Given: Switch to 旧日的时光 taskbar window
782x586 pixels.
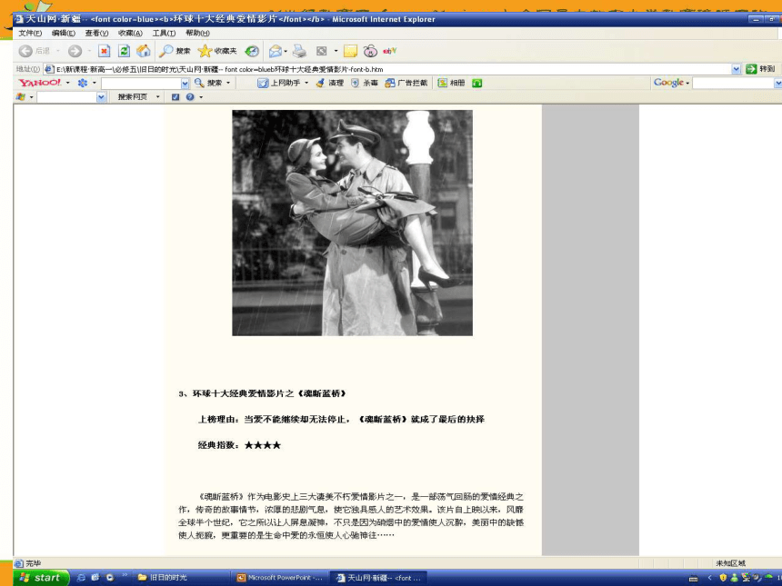Looking at the screenshot, I should (x=179, y=578).
